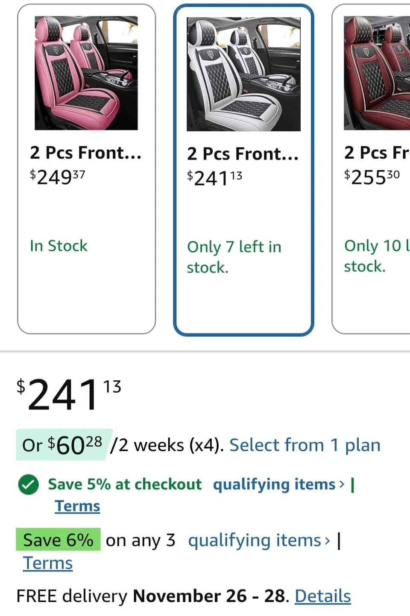Expand chevron after 5% qualifying items
Screen dimensions: 410x616
tap(342, 484)
